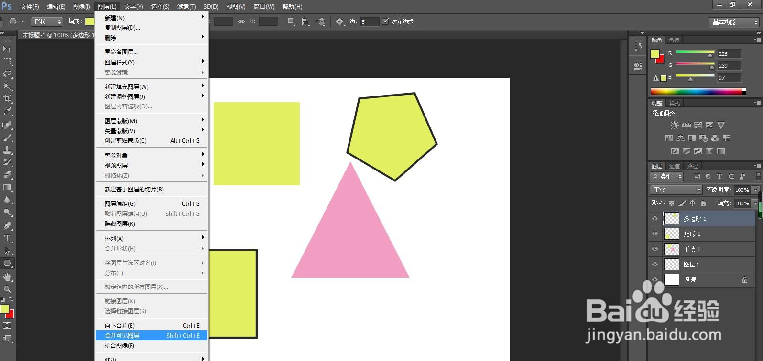The image size is (763, 361).
Task: Select the Clone Stamp tool
Action: pos(7,150)
